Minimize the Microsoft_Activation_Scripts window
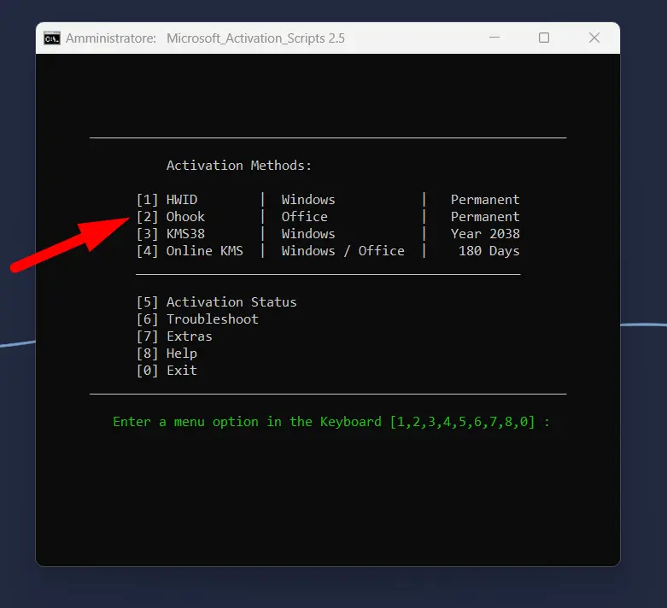 tap(494, 38)
